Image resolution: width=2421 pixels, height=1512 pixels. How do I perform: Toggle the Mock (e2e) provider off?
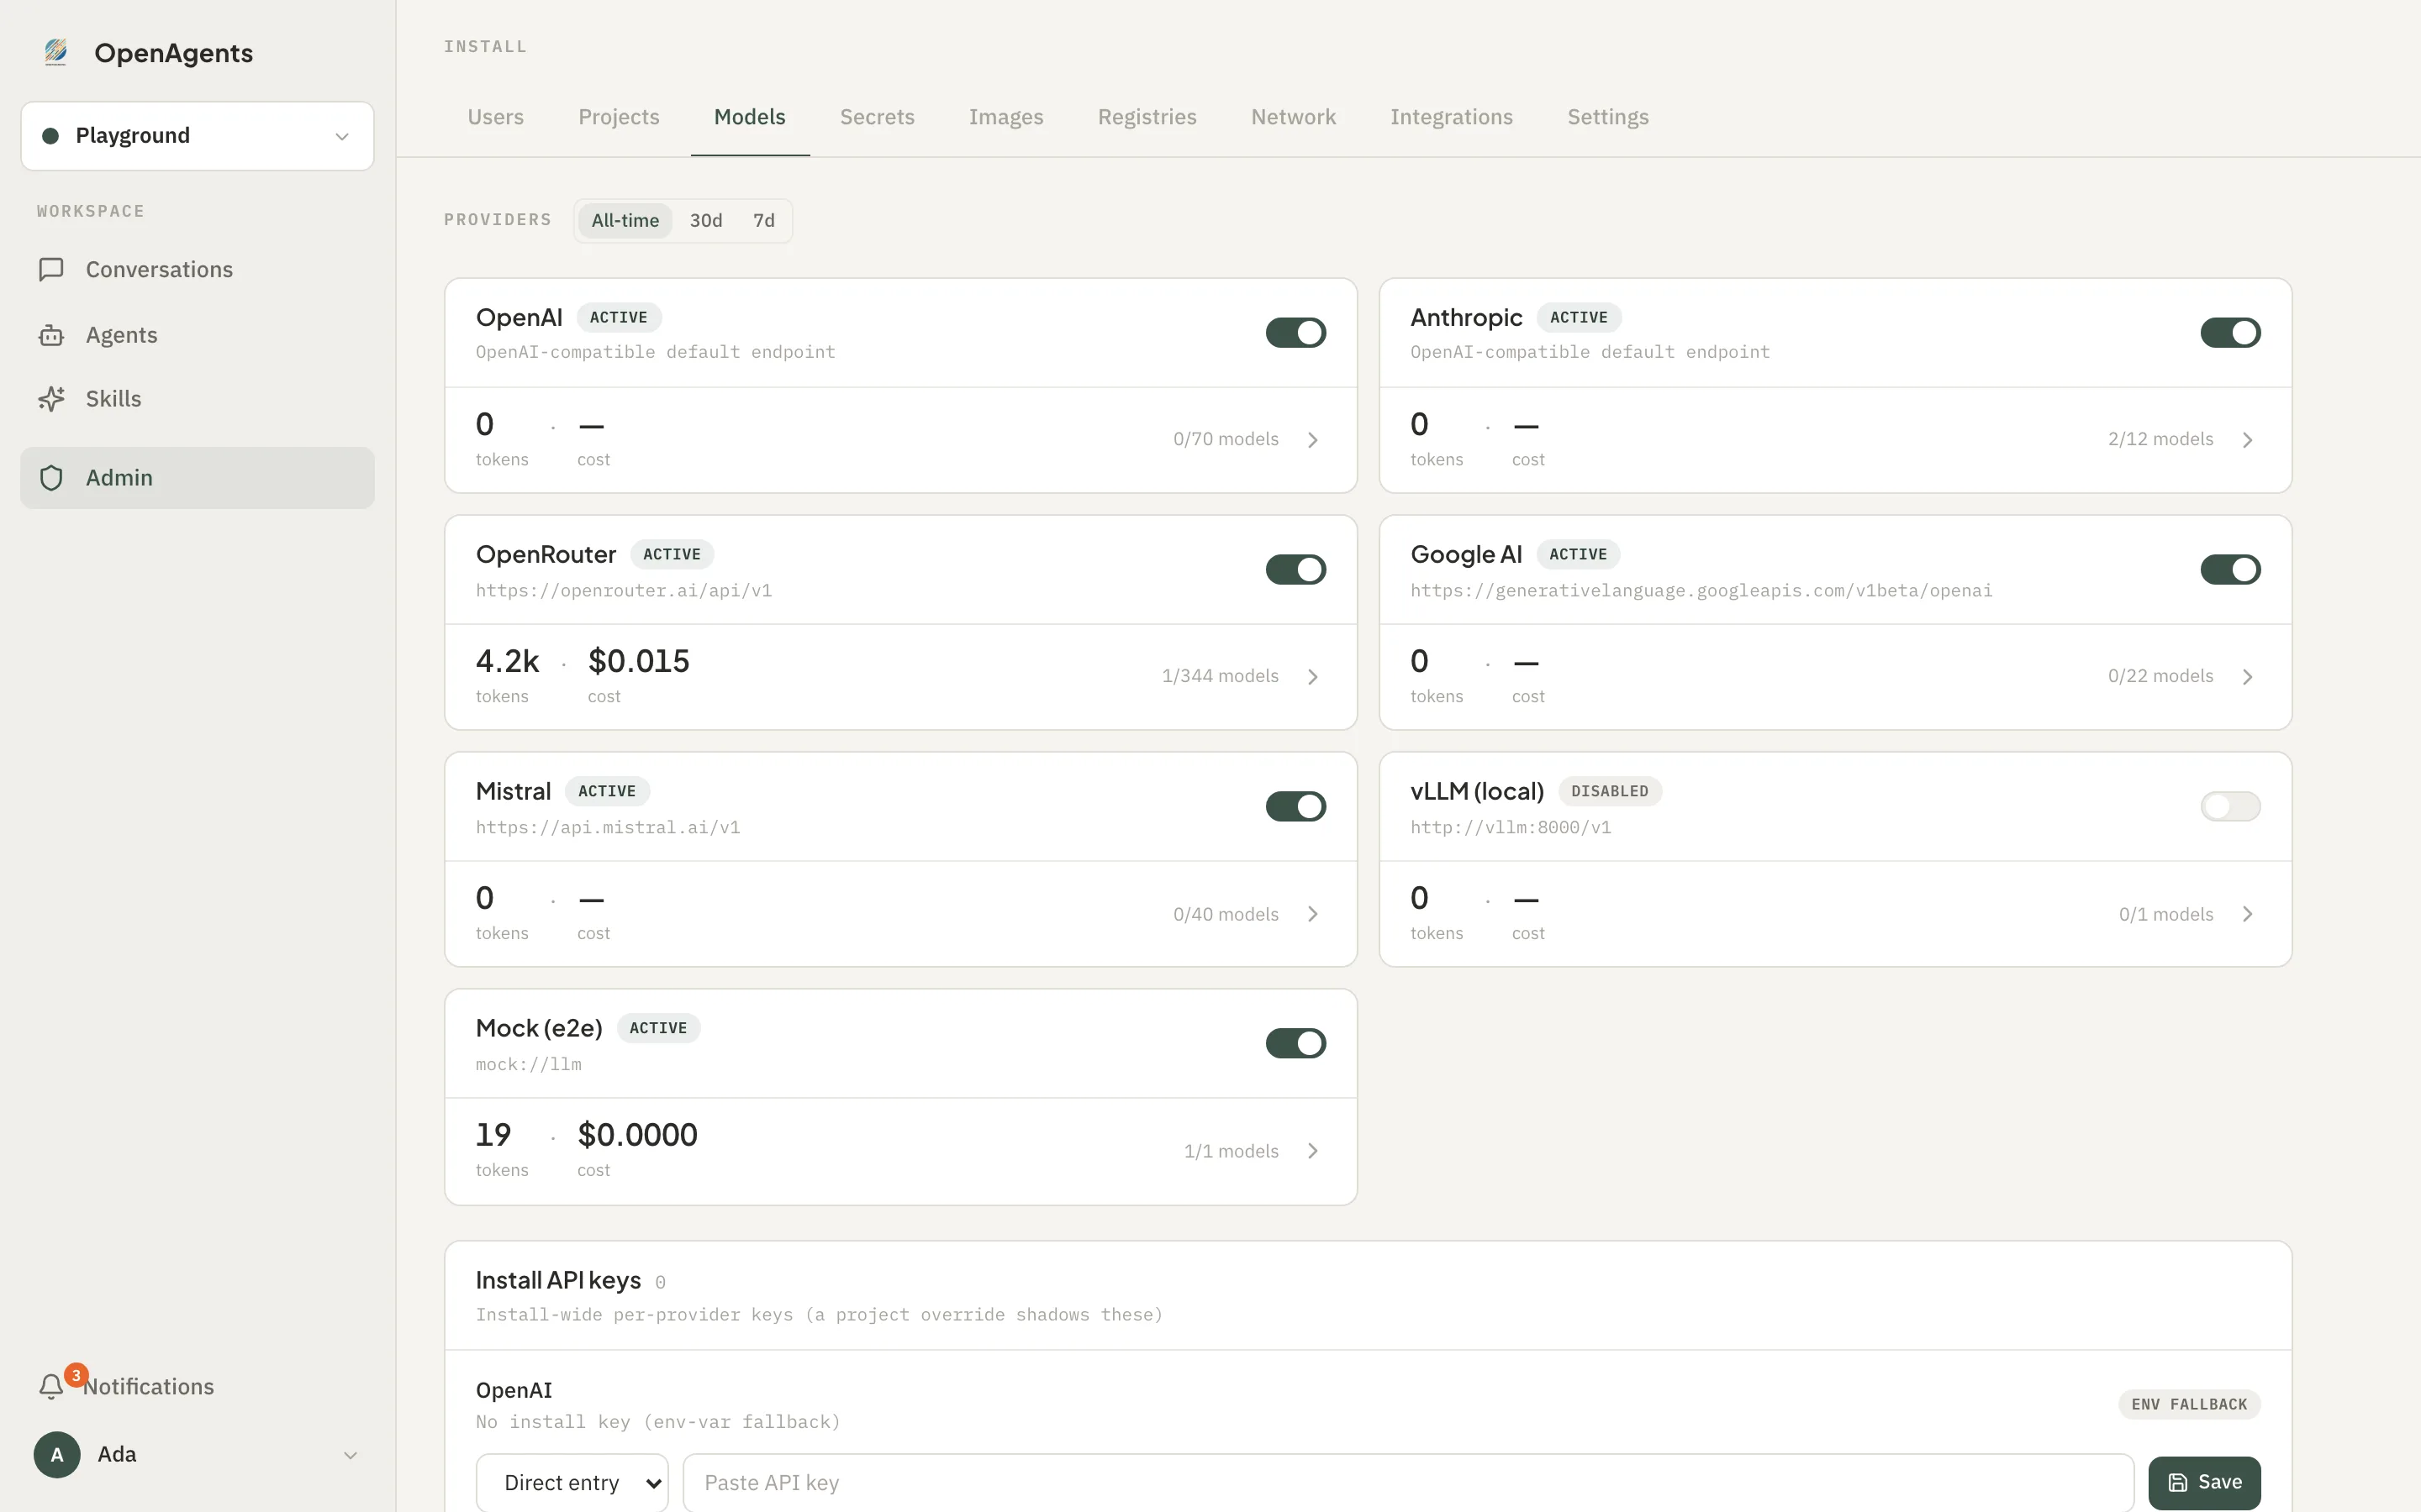tap(1295, 1043)
